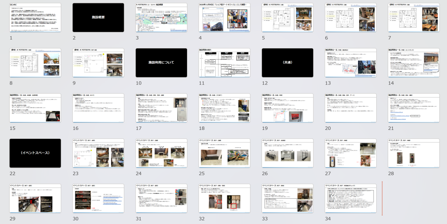Select black divider slide 12 (共通)
The image size is (447, 224).
[x=288, y=63]
